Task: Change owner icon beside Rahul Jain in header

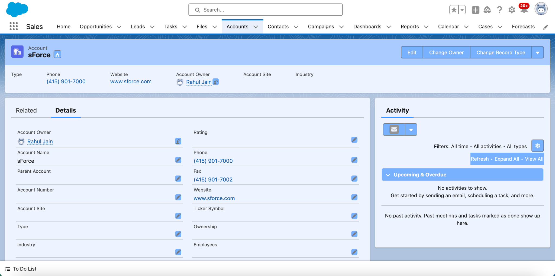Action: pyautogui.click(x=216, y=82)
